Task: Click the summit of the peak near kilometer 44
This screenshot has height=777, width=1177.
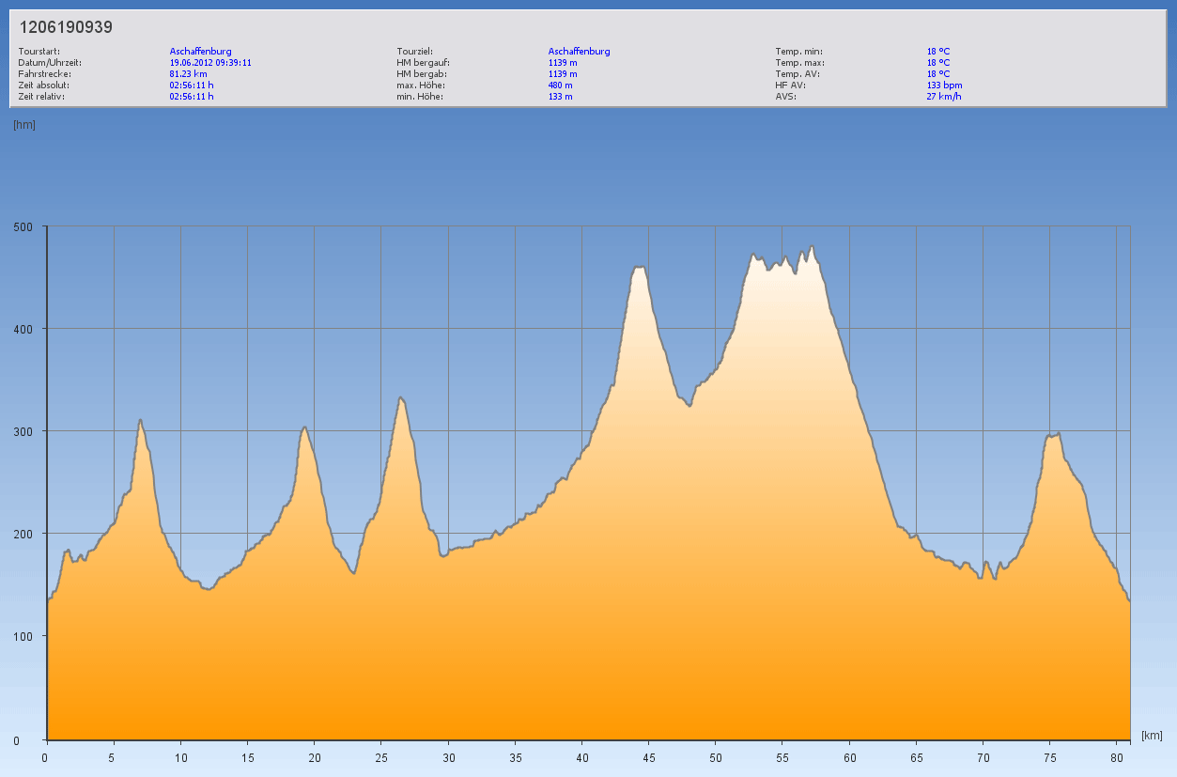Action: click(x=639, y=268)
